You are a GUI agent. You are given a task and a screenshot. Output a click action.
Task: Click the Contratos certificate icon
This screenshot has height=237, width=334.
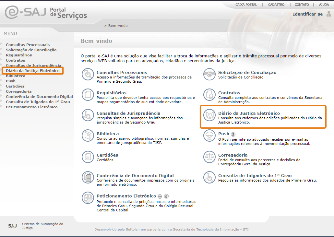coord(209,95)
